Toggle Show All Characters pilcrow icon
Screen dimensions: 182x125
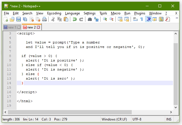[142, 19]
